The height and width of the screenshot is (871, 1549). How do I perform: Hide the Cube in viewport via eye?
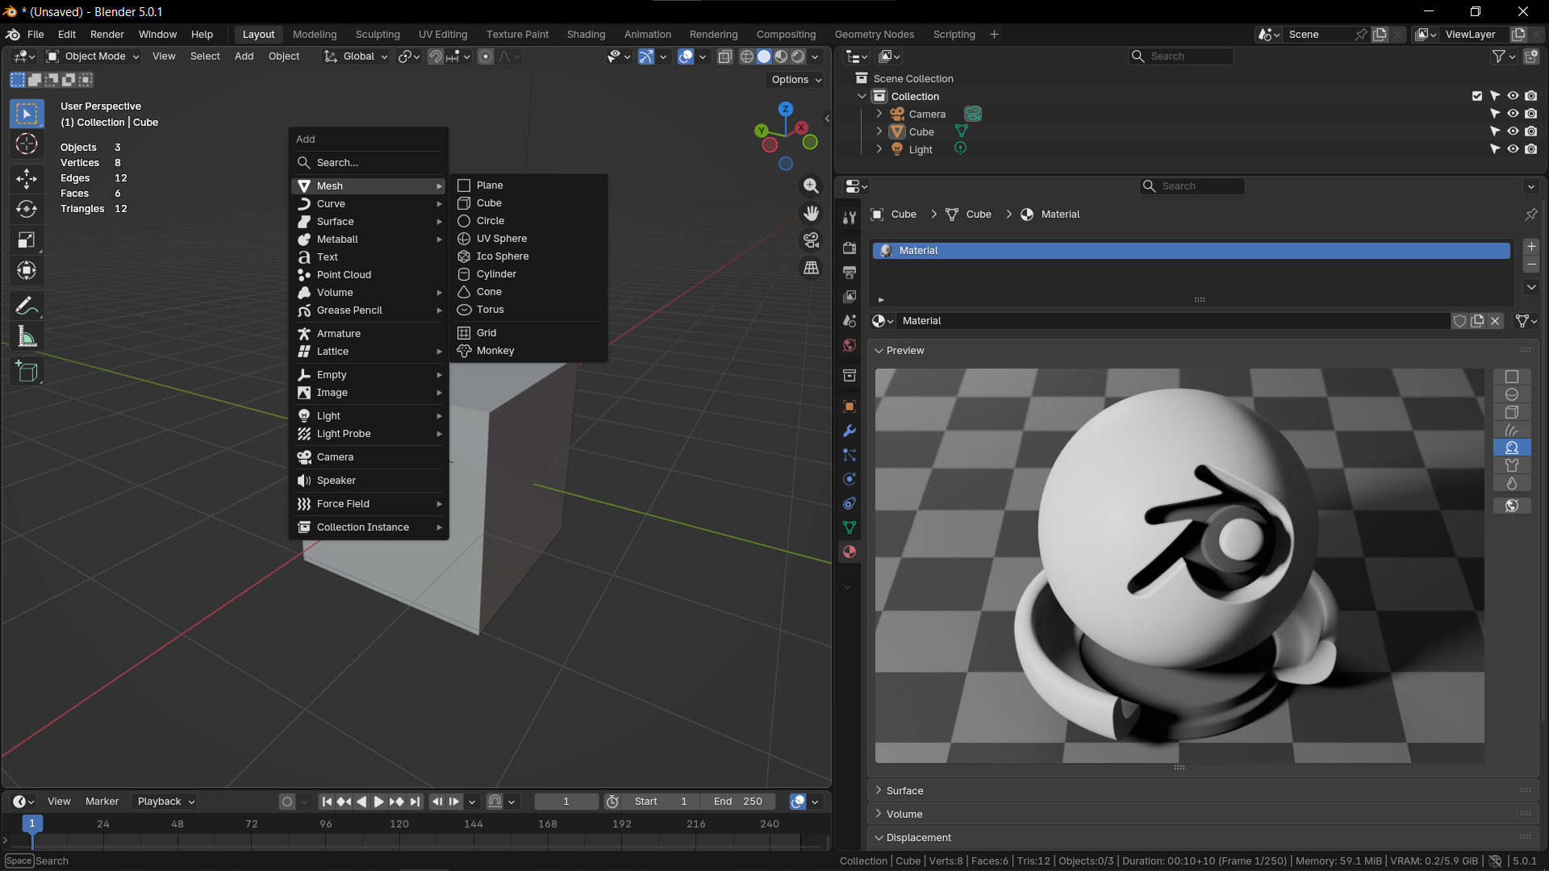point(1513,131)
